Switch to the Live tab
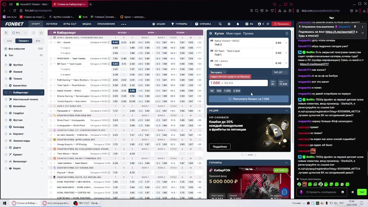Image resolution: width=368 pixels, height=207 pixels. pyautogui.click(x=9, y=41)
